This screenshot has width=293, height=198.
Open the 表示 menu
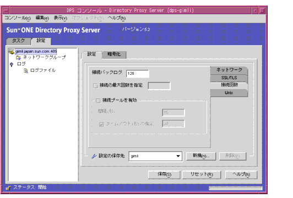[x=61, y=18]
